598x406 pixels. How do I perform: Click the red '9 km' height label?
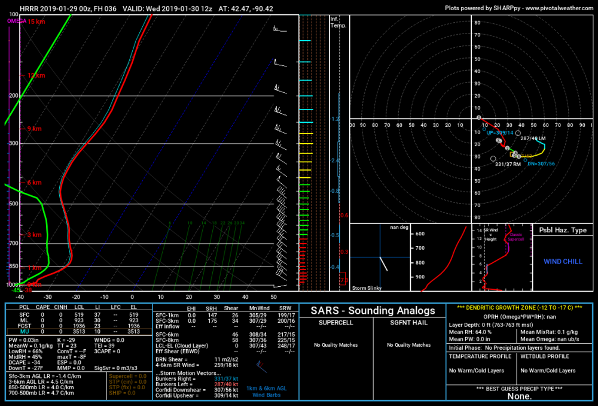pyautogui.click(x=34, y=129)
